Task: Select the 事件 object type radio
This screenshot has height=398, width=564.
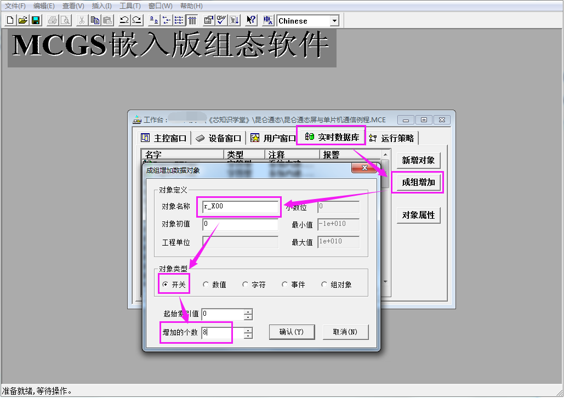Action: pyautogui.click(x=294, y=285)
